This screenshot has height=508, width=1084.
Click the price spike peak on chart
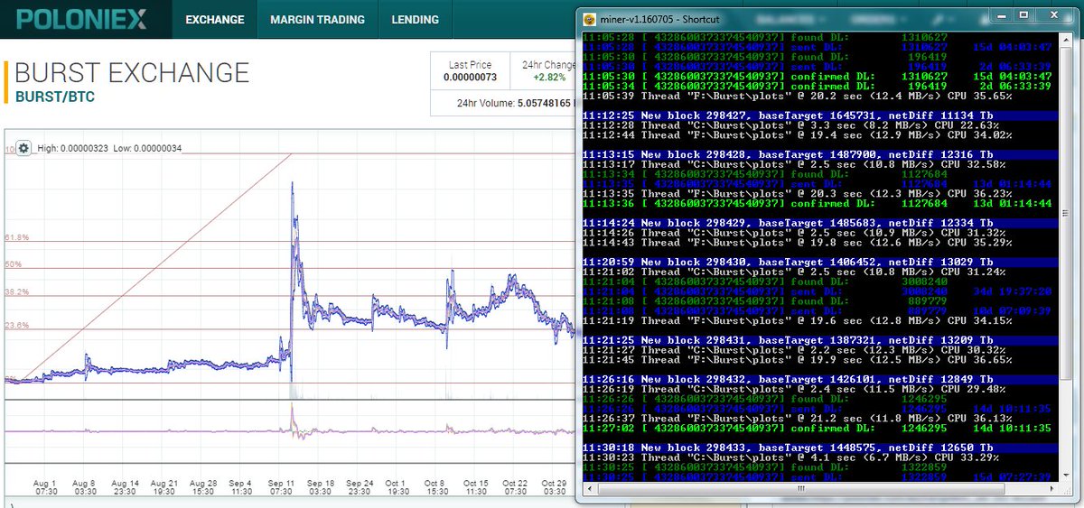292,185
